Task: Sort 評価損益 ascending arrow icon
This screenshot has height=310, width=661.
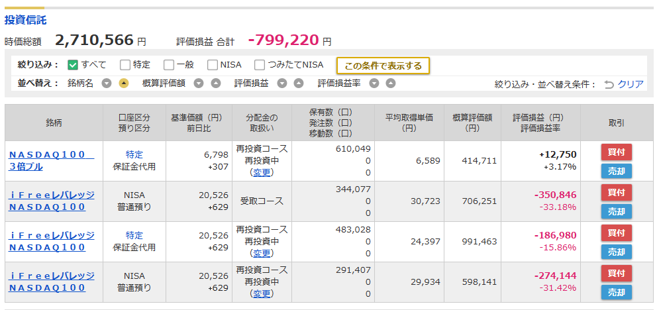Action: coord(299,83)
